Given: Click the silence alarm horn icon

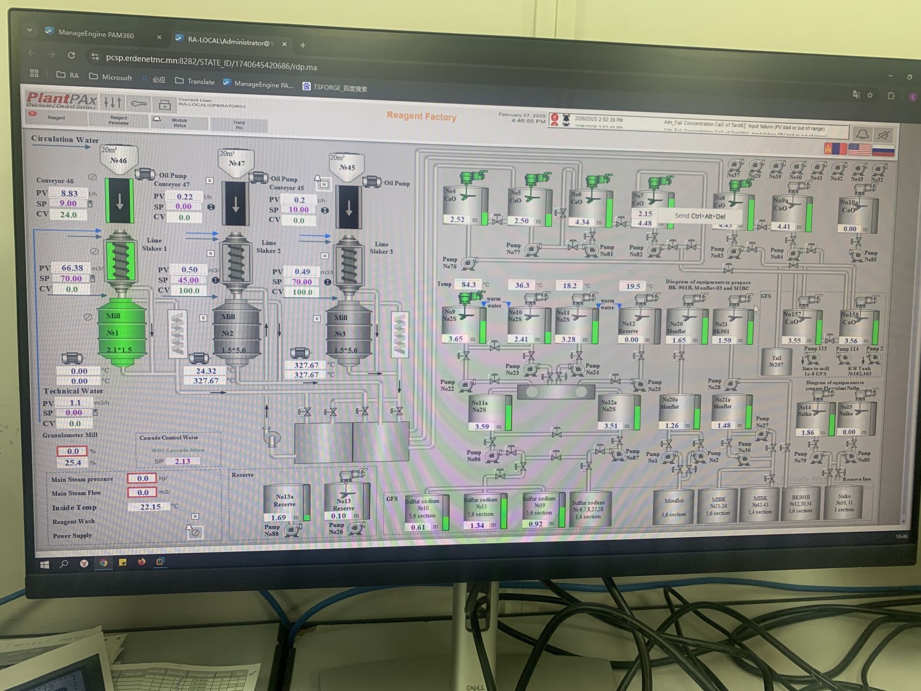Looking at the screenshot, I should pos(884,135).
